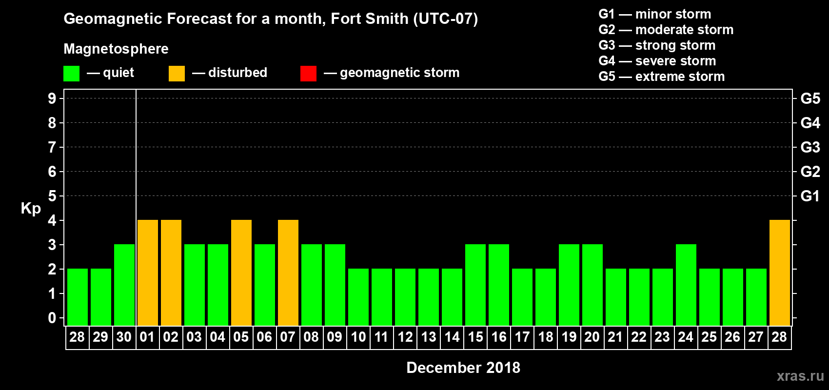829x390 pixels.
Task: Click the 'G1 — minor storm' legend line
Action: click(x=655, y=14)
